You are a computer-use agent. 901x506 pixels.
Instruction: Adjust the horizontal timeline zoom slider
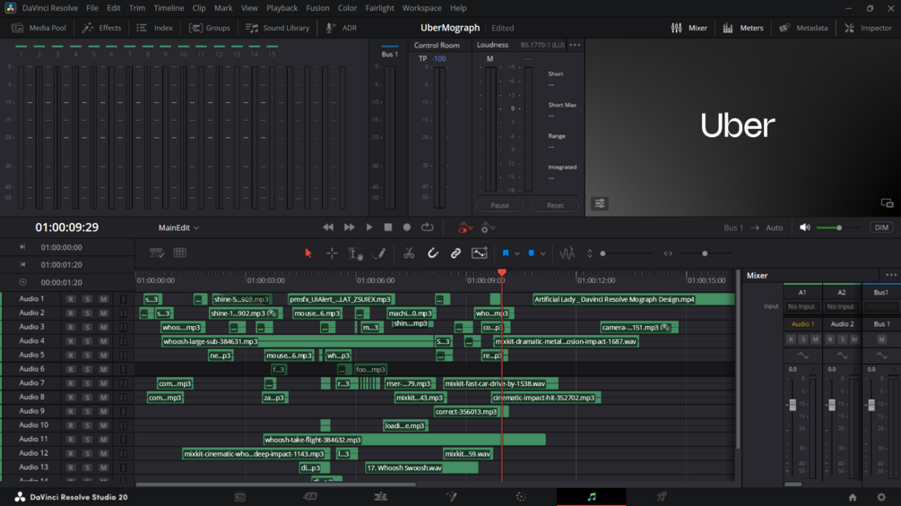tap(705, 253)
